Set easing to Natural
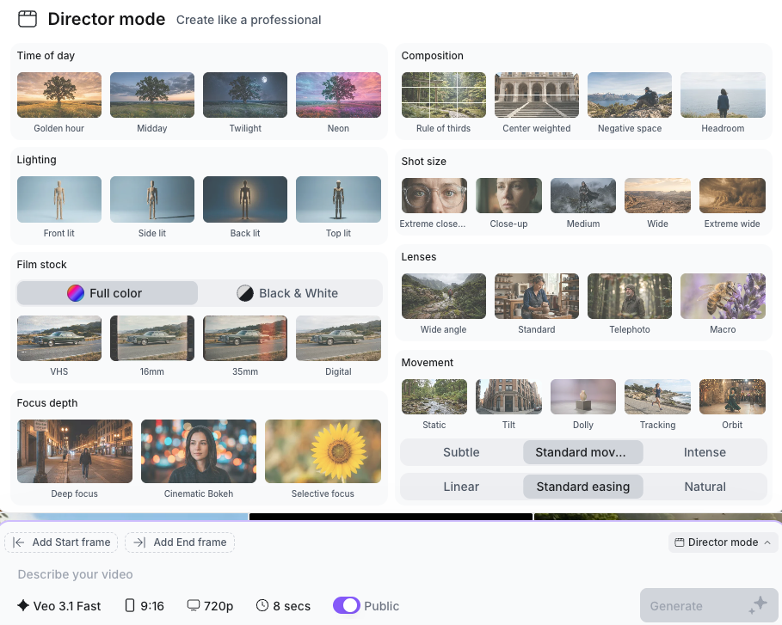 point(705,487)
